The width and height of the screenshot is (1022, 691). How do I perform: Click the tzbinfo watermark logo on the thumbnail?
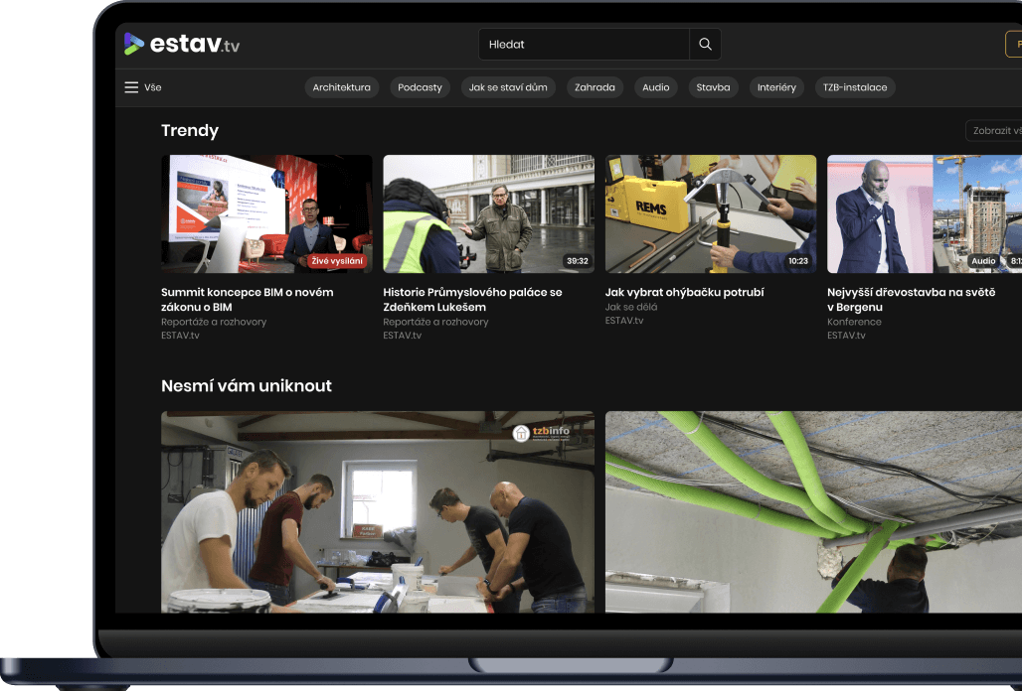click(x=541, y=432)
